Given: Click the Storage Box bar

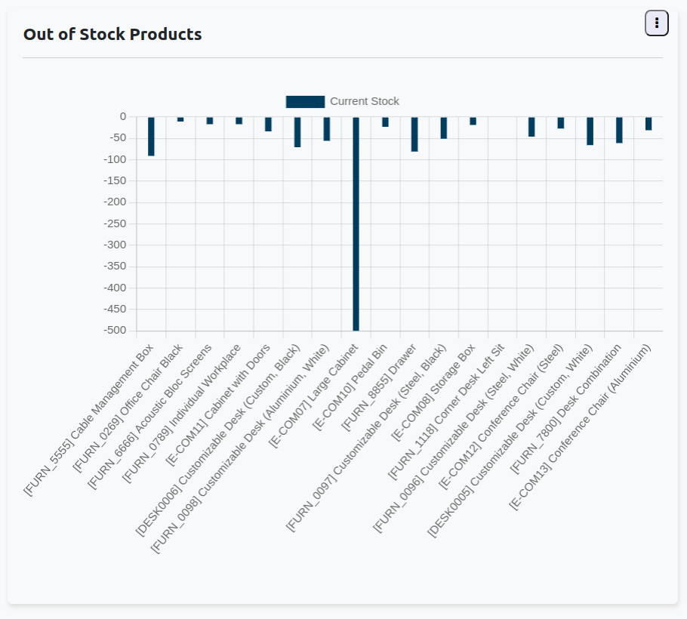Looking at the screenshot, I should [473, 121].
